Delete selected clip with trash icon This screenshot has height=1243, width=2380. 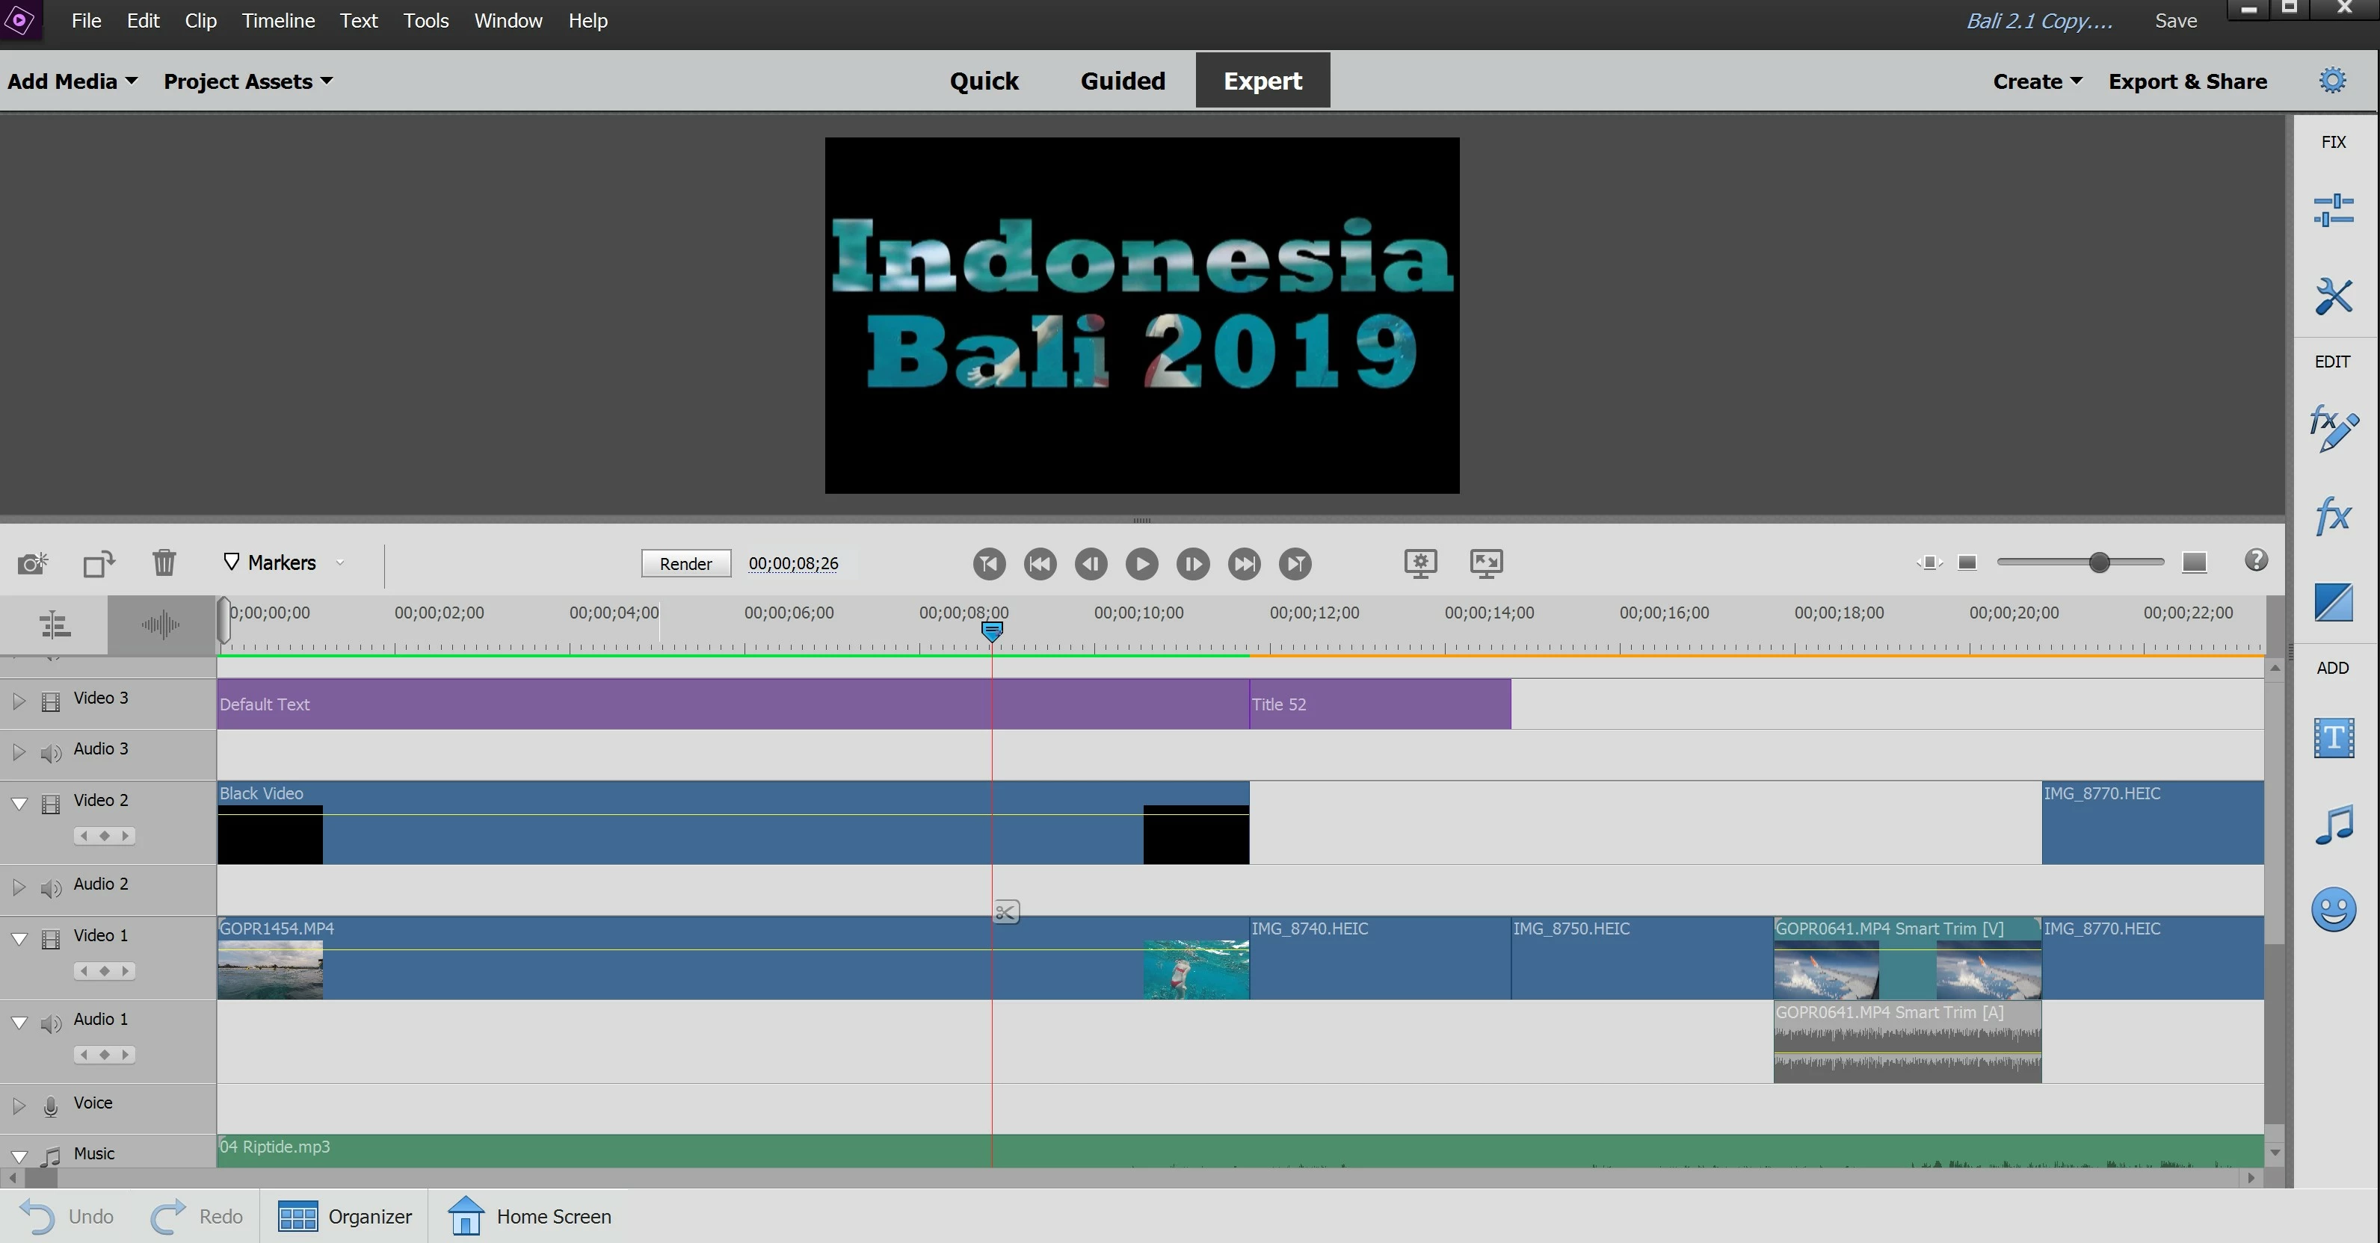(164, 562)
